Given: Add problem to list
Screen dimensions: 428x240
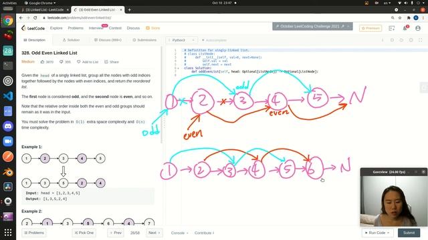Looking at the screenshot, I should point(88,62).
